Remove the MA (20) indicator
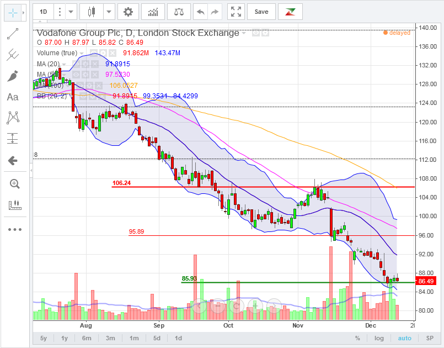 pos(95,64)
